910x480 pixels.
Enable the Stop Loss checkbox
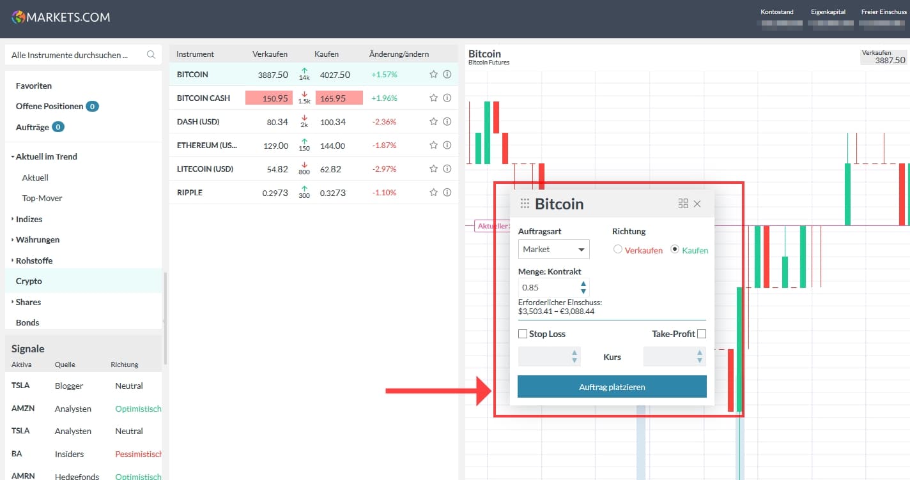(523, 334)
